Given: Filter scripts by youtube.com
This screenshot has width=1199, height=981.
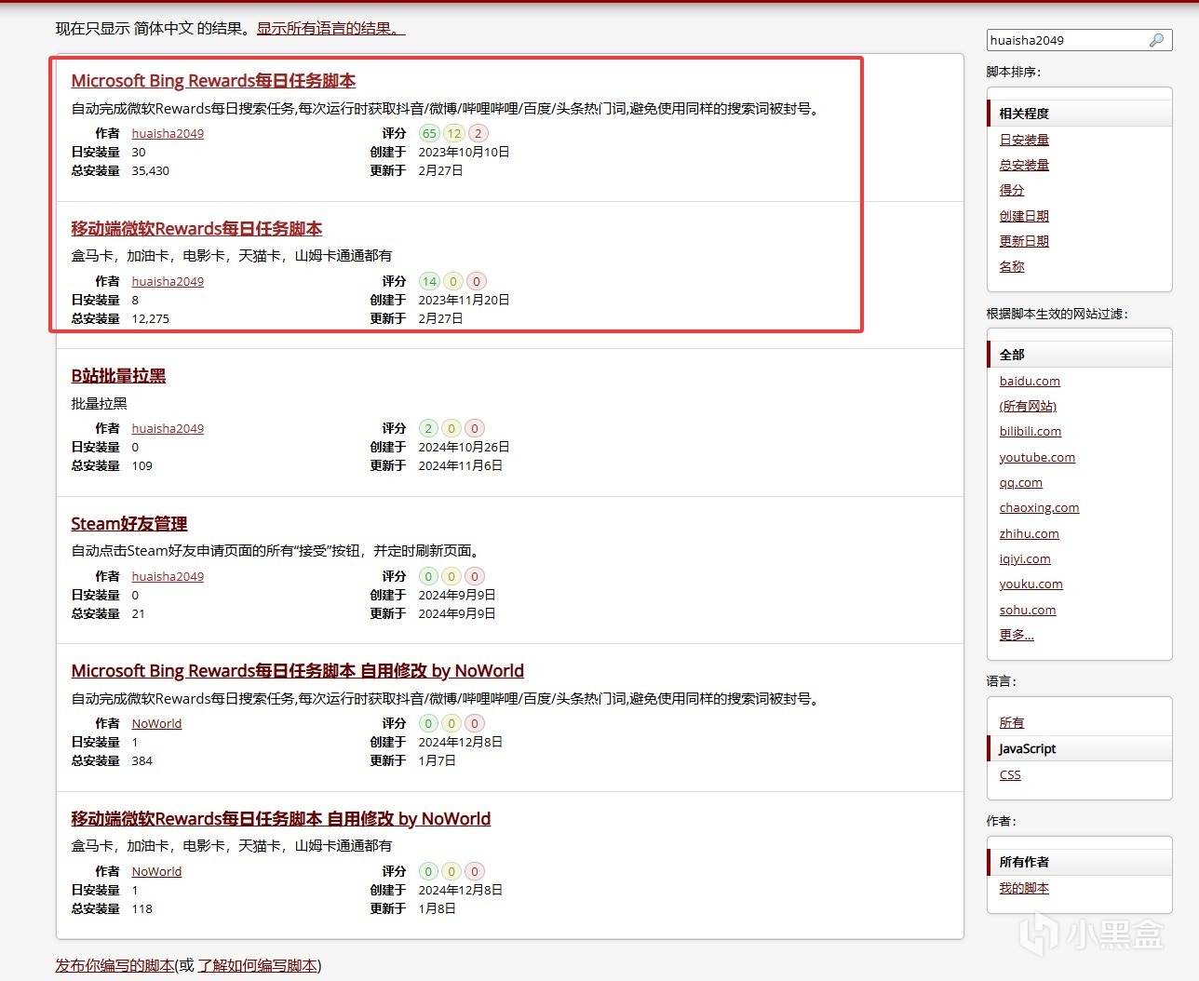Looking at the screenshot, I should pos(1037,457).
